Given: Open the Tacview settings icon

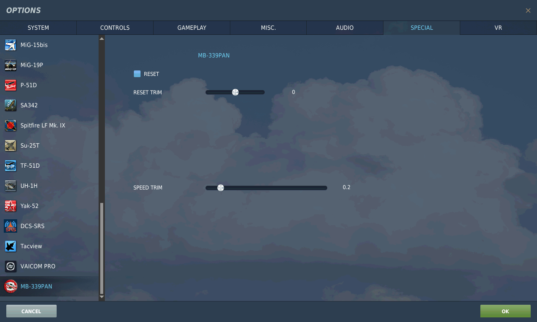Looking at the screenshot, I should [x=10, y=246].
